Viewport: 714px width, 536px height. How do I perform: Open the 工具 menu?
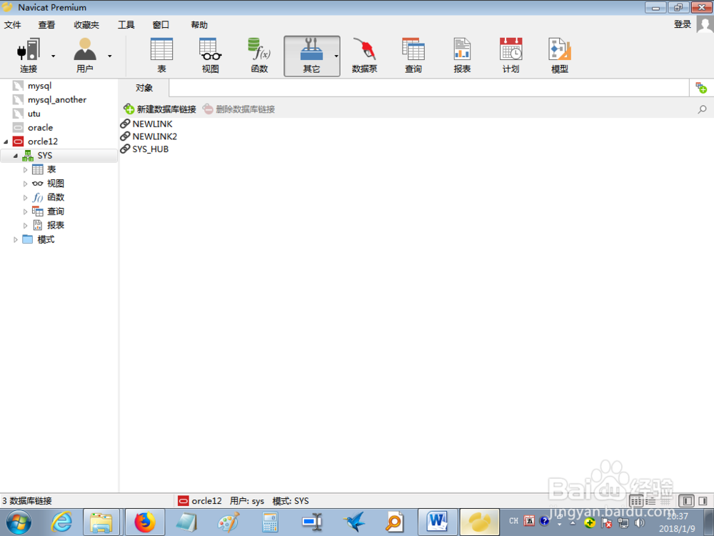(x=126, y=24)
